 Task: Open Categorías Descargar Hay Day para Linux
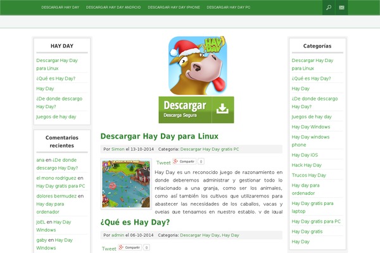312,65
